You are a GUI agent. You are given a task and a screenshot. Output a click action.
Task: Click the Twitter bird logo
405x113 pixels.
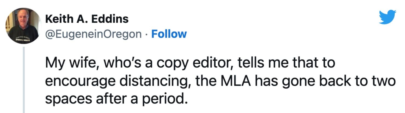tap(387, 17)
